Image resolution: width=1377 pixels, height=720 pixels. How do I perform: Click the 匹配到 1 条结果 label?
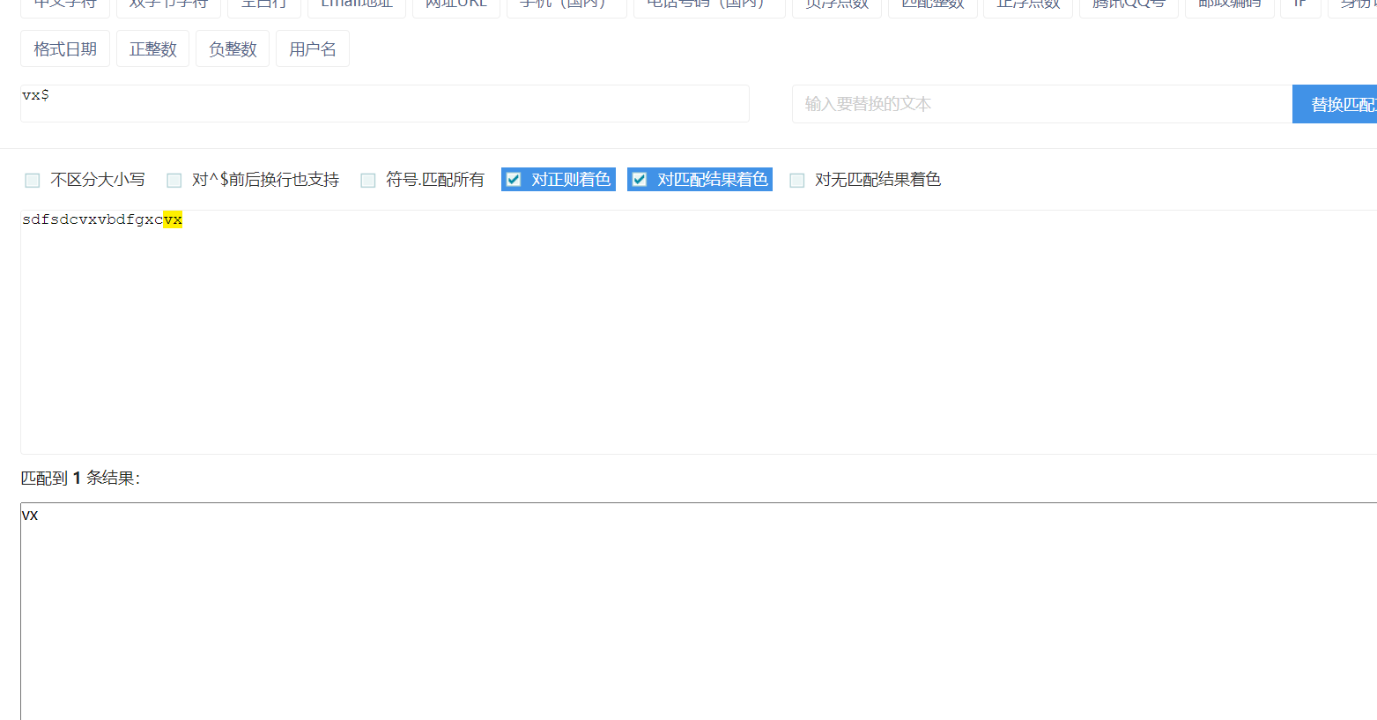point(80,478)
